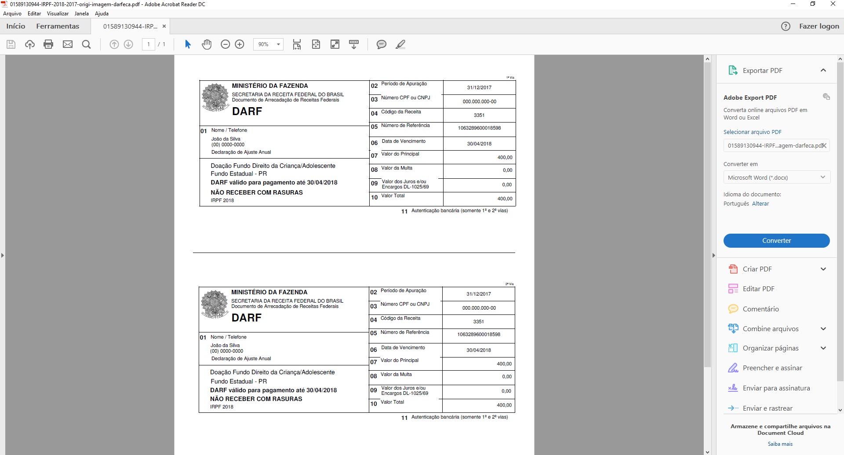Activate the hand pan tool

(207, 44)
